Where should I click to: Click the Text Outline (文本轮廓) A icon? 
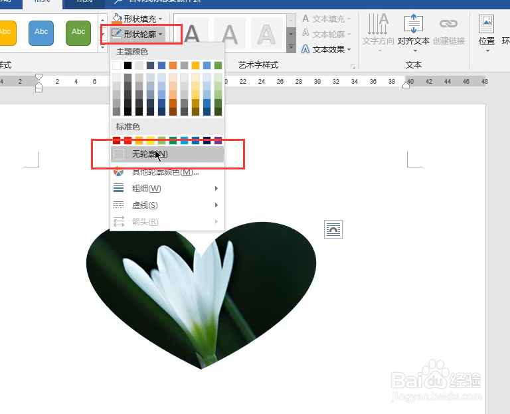pyautogui.click(x=305, y=33)
